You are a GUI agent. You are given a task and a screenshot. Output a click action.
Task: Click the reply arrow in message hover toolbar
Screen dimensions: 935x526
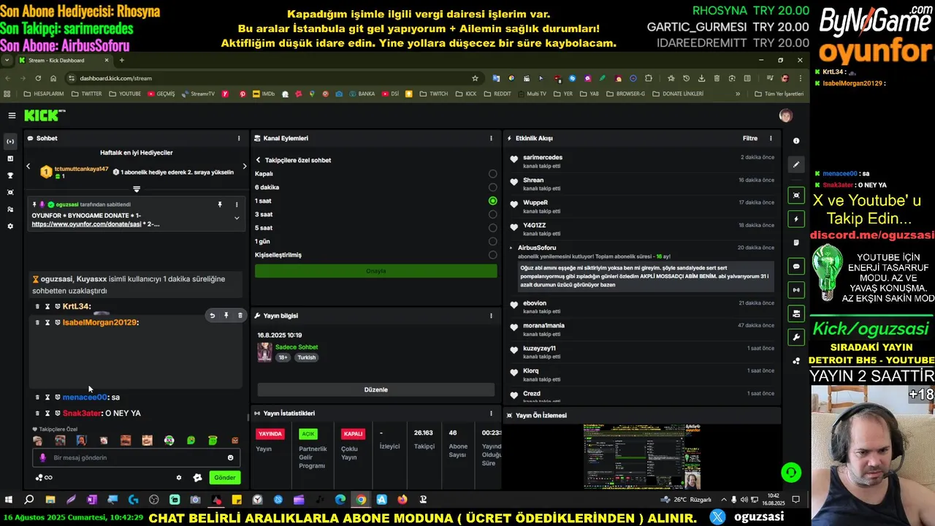coord(212,316)
